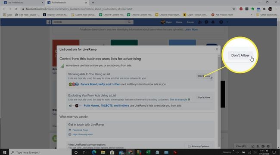Screen dimensions: 280x155
Task: Go back in browser history
Action: click(x=4, y=9)
